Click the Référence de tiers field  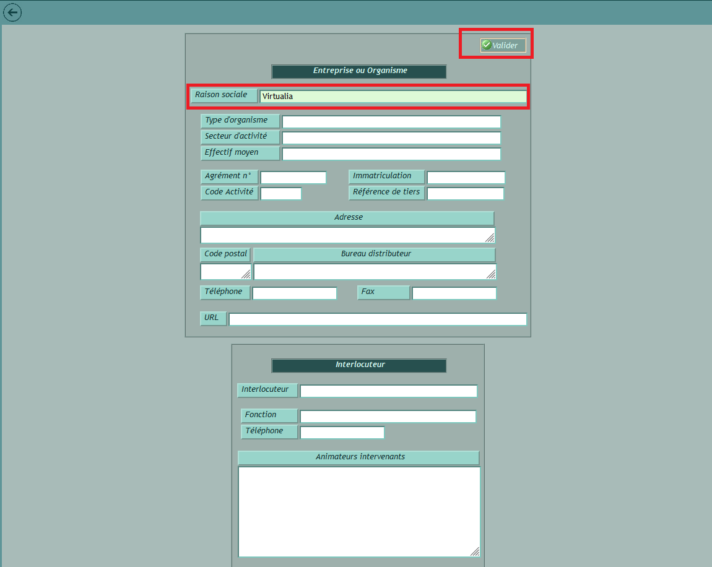click(465, 194)
